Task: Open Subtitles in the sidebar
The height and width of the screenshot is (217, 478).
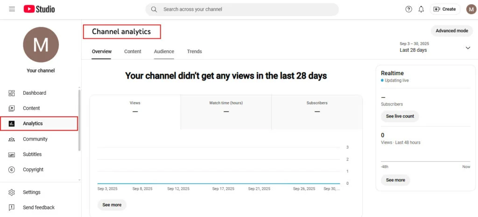Action: tap(32, 154)
